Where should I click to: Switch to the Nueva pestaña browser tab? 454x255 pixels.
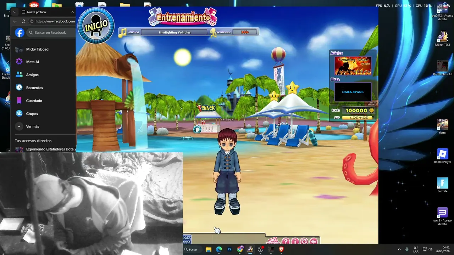pos(47,12)
